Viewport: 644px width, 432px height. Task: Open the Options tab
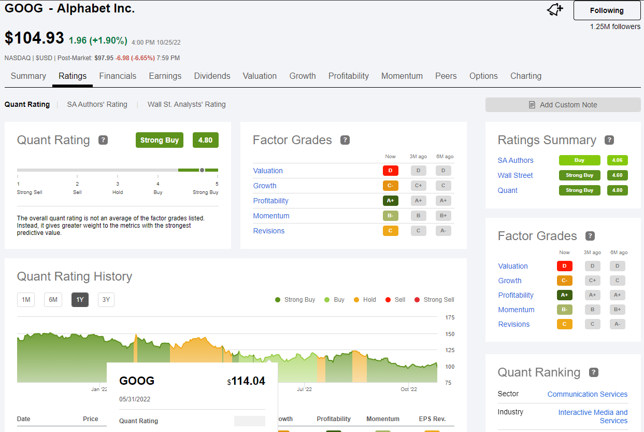pyautogui.click(x=483, y=76)
